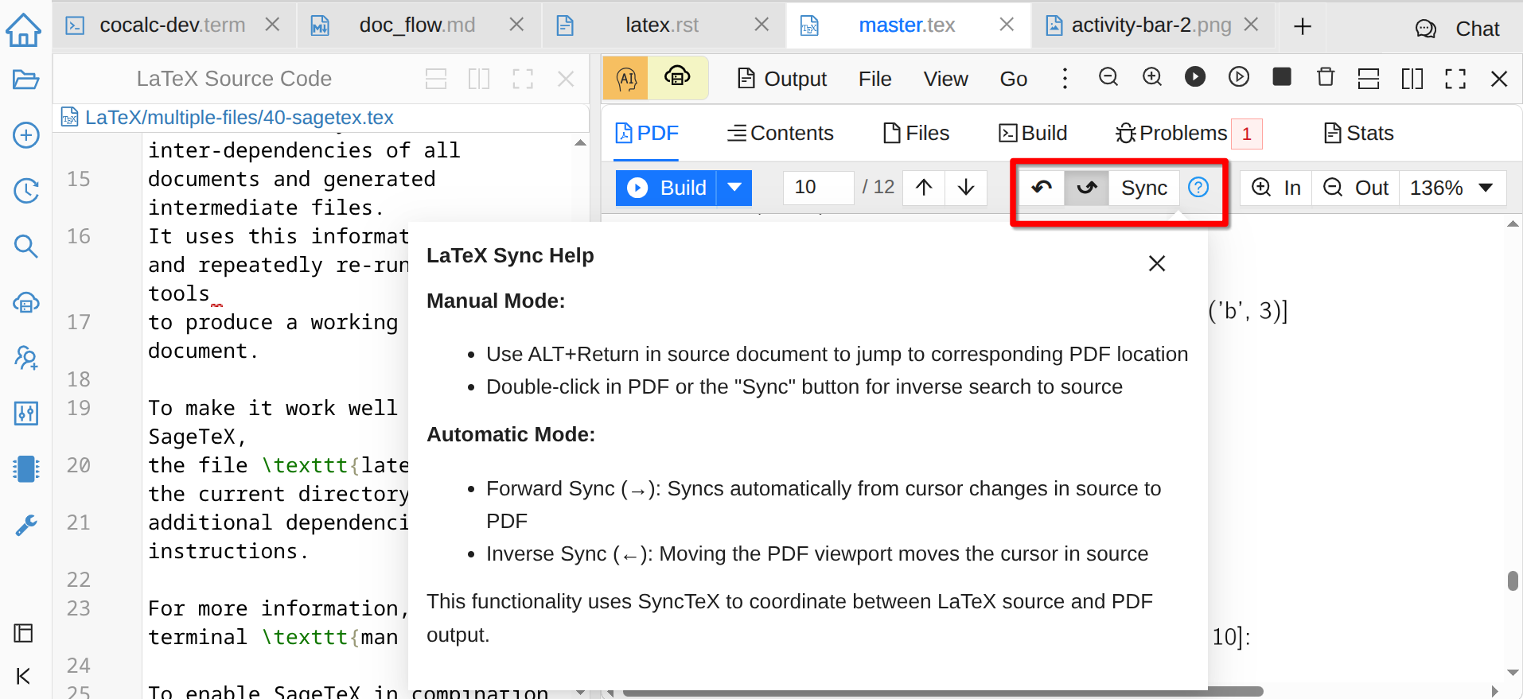Screen dimensions: 1523x699
Task: Toggle split frame into columns icon
Action: (x=1412, y=79)
